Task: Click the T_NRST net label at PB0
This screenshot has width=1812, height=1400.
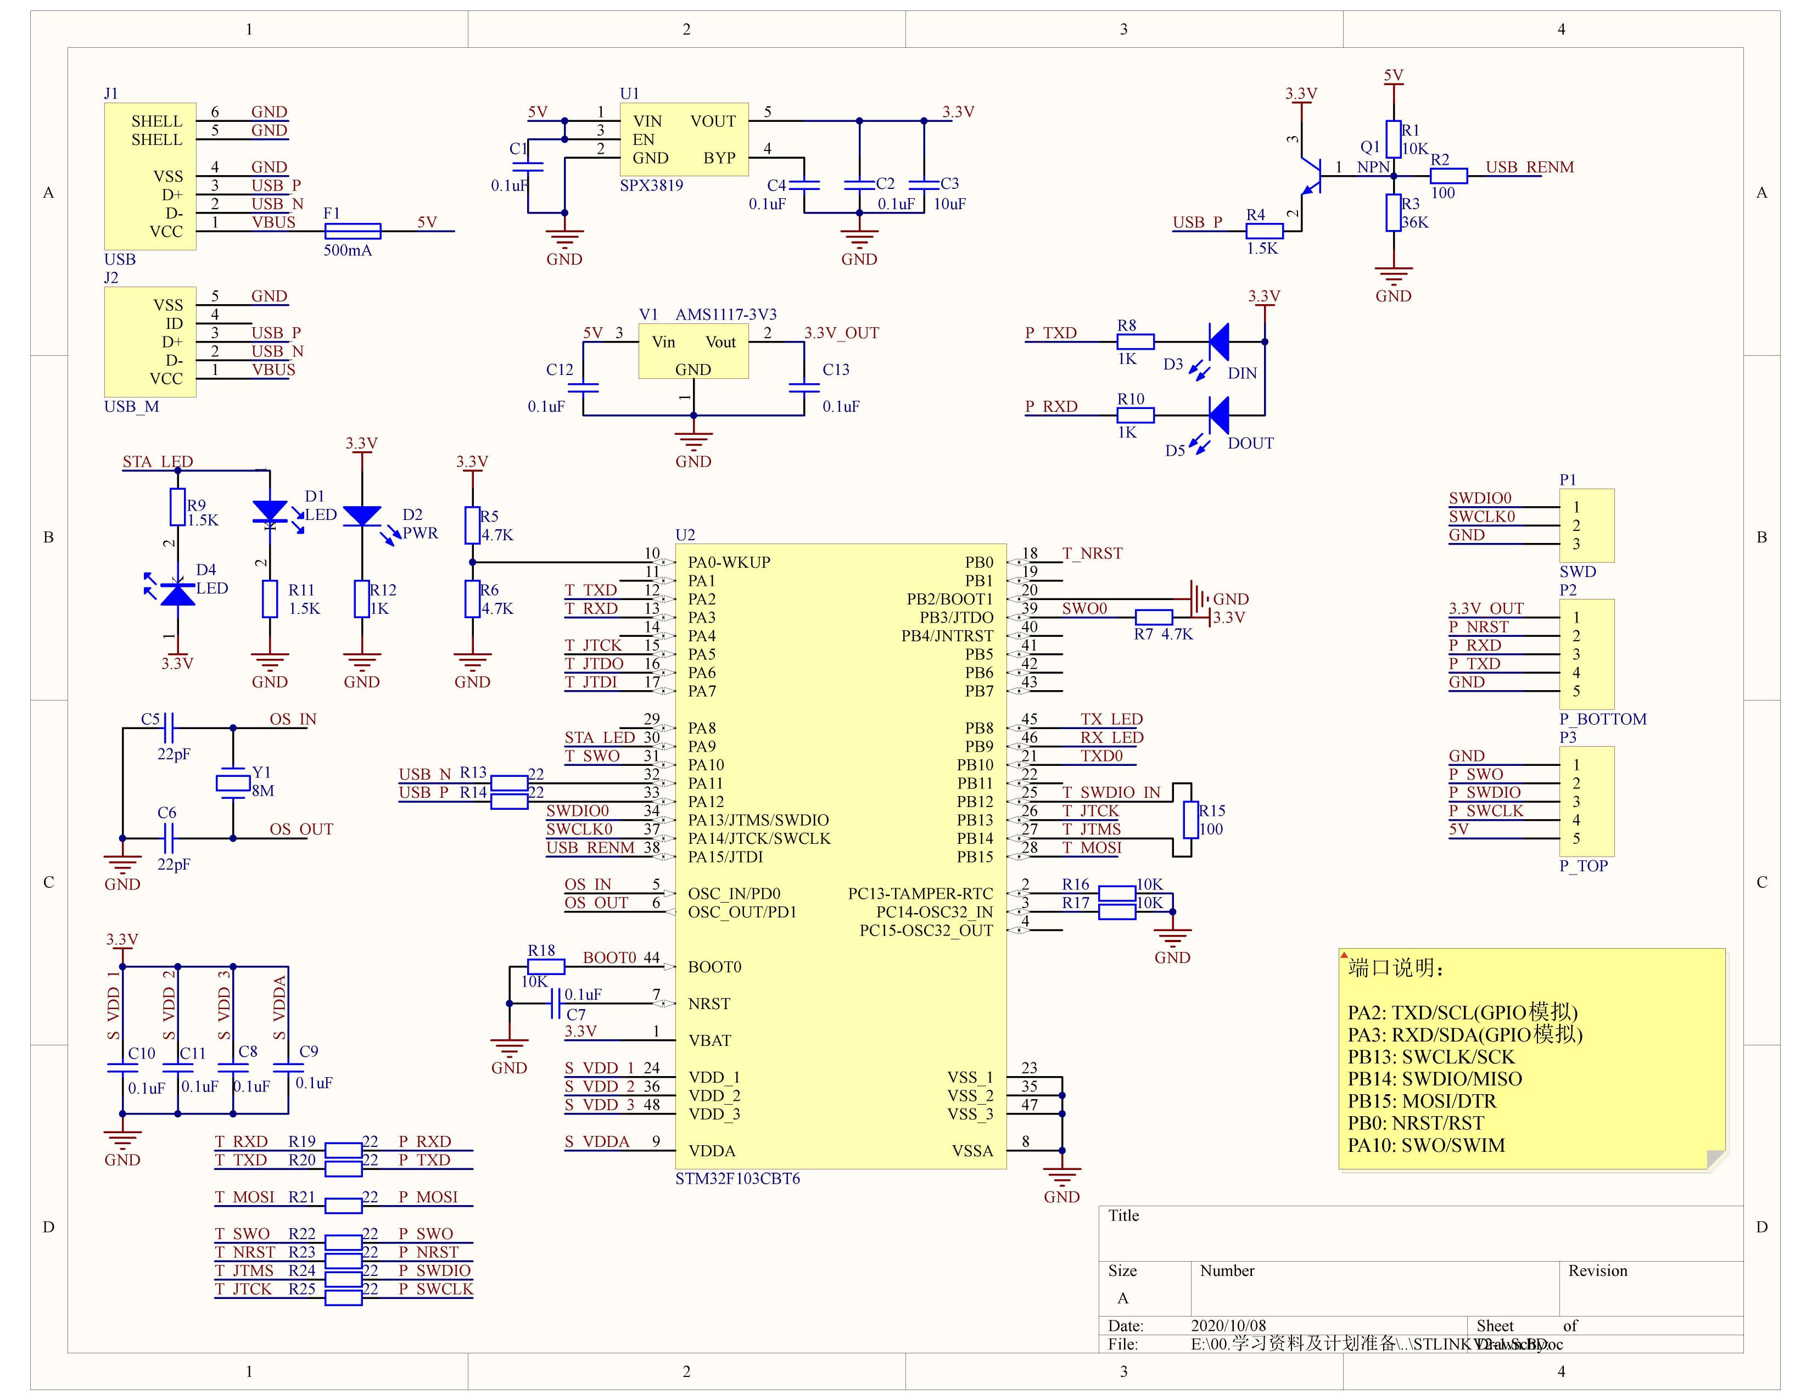Action: tap(1092, 553)
